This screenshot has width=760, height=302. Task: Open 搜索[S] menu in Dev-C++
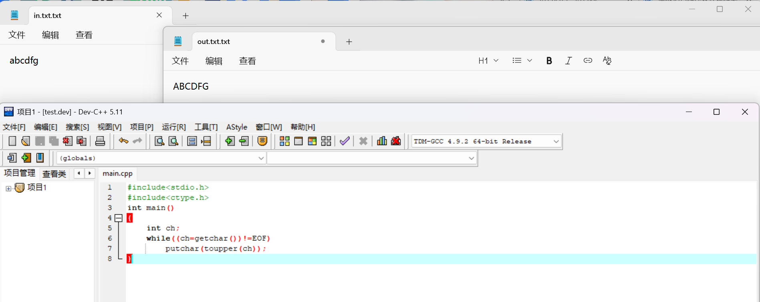77,127
